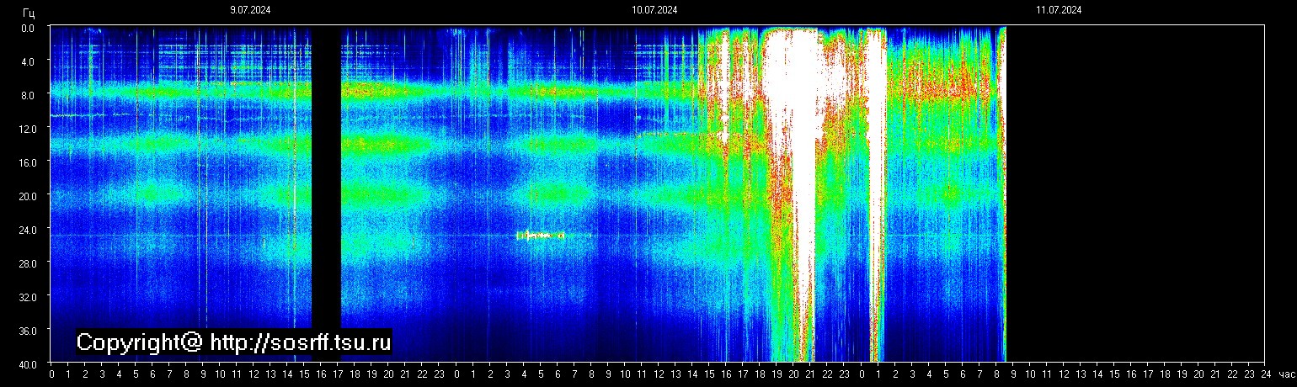
Task: Click the final 24 hour axis label
Action: 1266,374
